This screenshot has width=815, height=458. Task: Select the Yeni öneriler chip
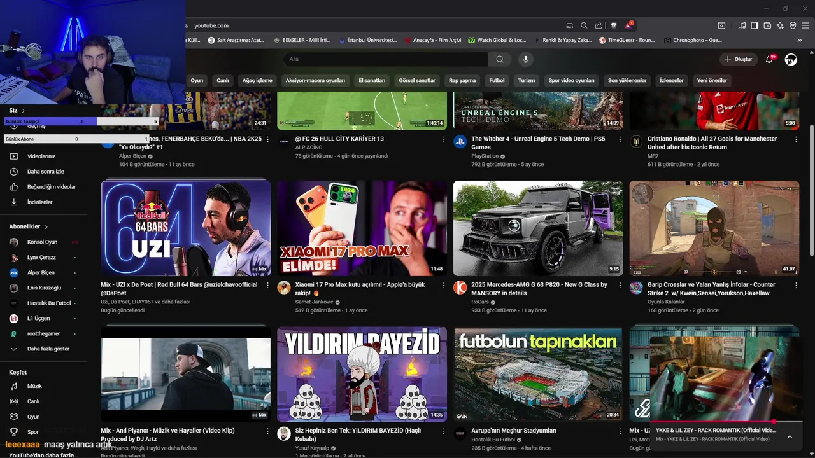point(712,81)
